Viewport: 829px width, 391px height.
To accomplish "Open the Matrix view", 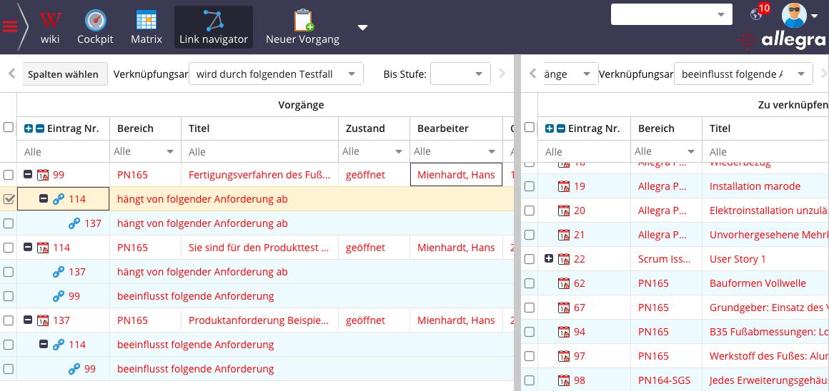I will click(x=146, y=27).
